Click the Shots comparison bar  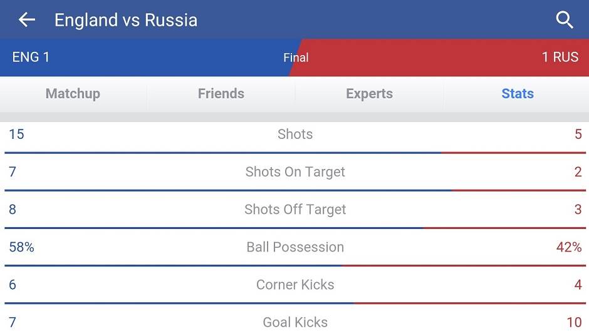coord(294,153)
